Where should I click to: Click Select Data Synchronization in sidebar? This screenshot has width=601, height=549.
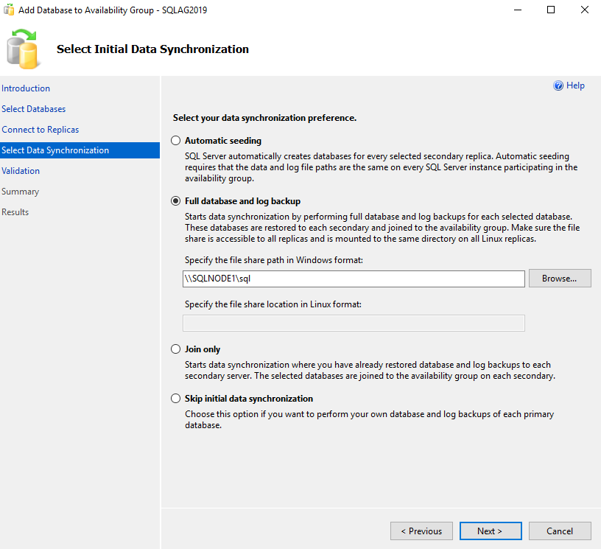(x=55, y=150)
